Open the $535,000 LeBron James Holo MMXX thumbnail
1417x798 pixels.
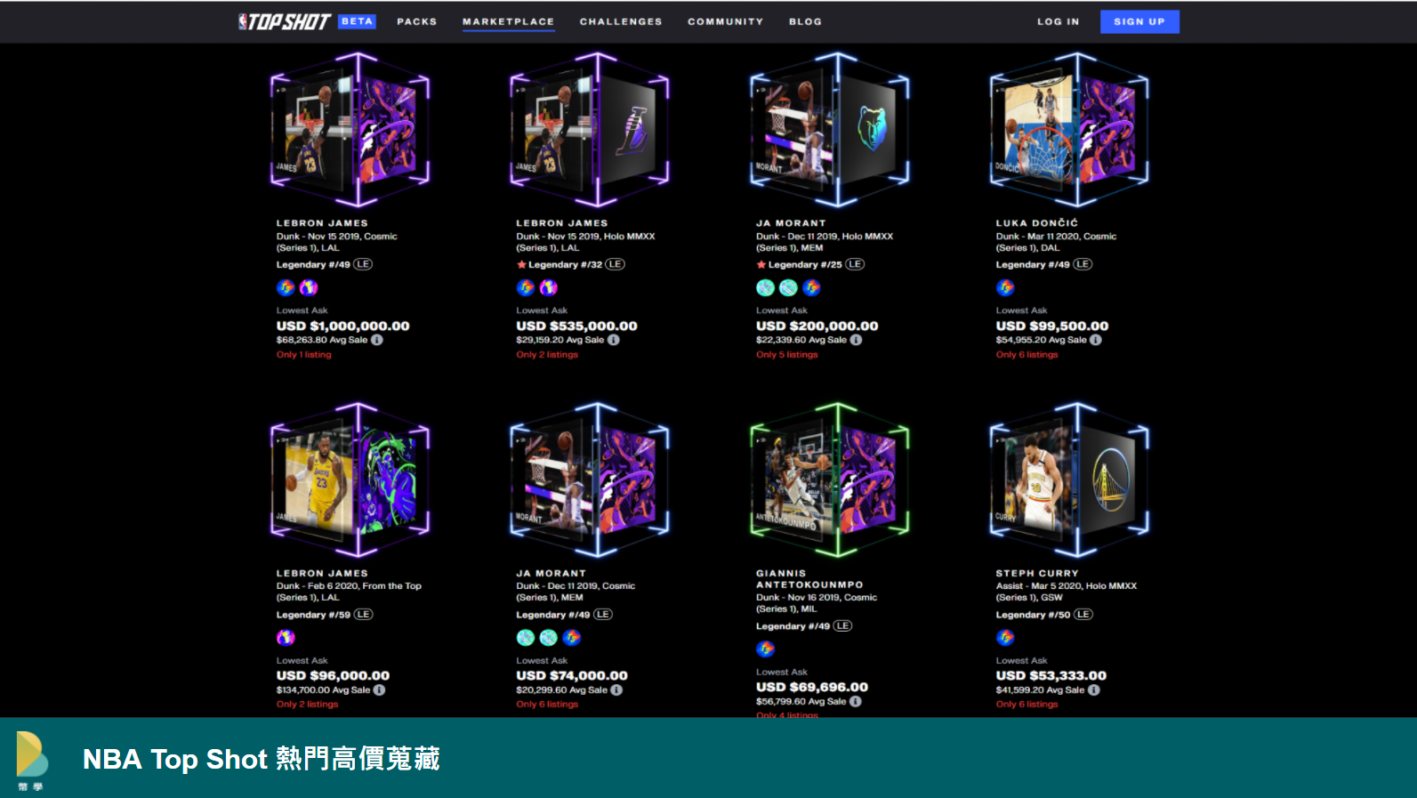(x=590, y=130)
